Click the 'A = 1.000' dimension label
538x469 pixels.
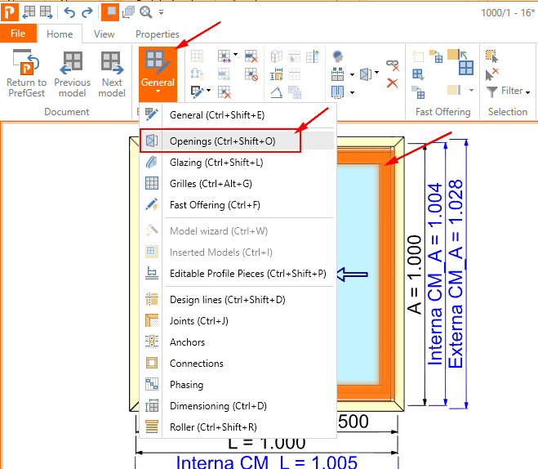(414, 275)
